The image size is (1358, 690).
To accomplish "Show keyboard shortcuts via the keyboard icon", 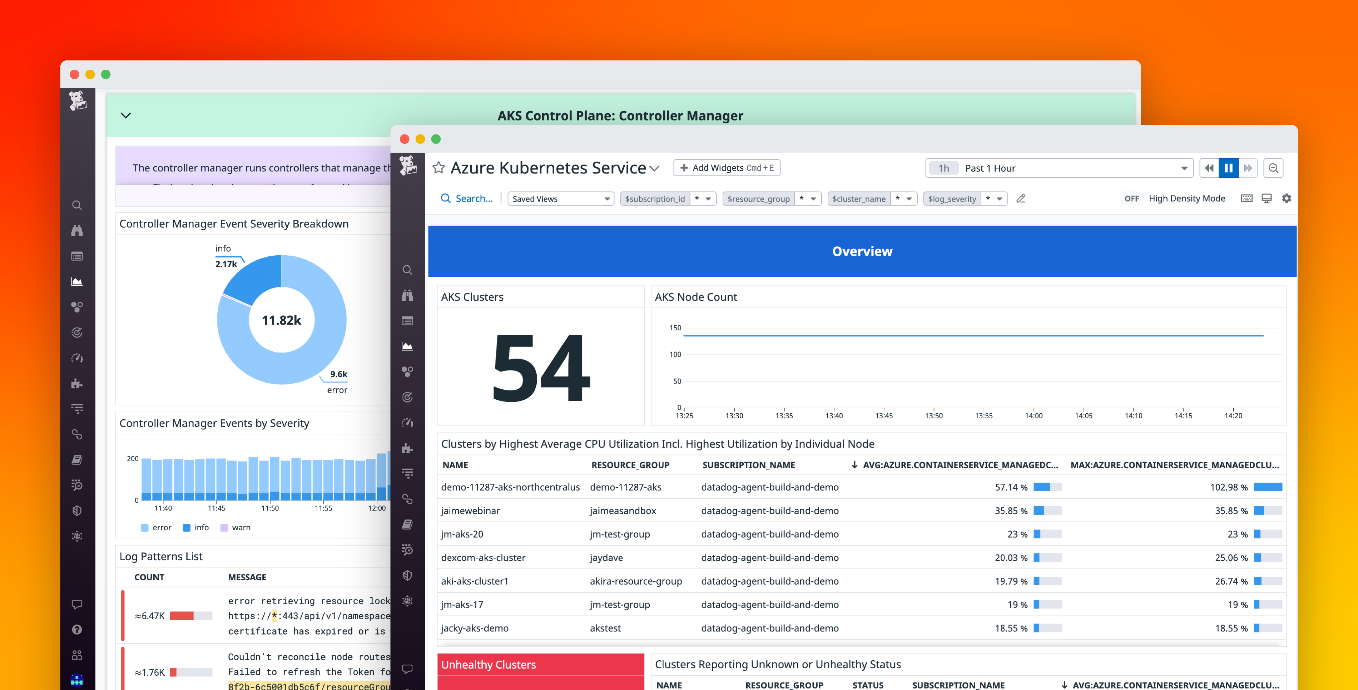I will (x=1246, y=198).
